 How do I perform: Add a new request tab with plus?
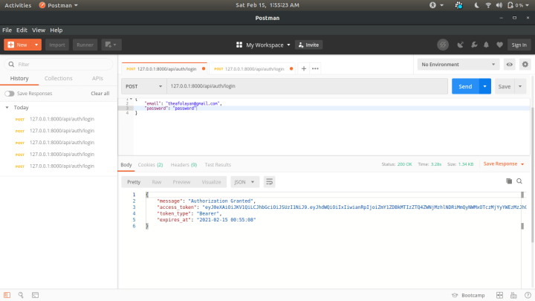click(x=304, y=68)
